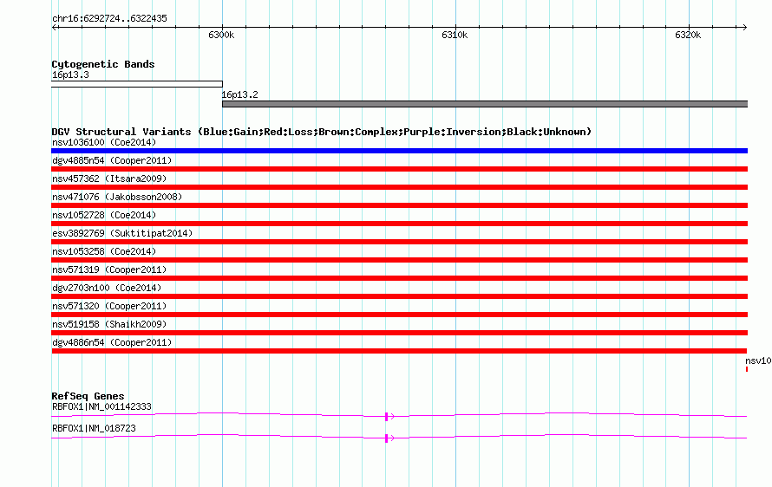Select the nsv571319 (Cooper2011) label
This screenshot has height=487, width=772.
[109, 270]
